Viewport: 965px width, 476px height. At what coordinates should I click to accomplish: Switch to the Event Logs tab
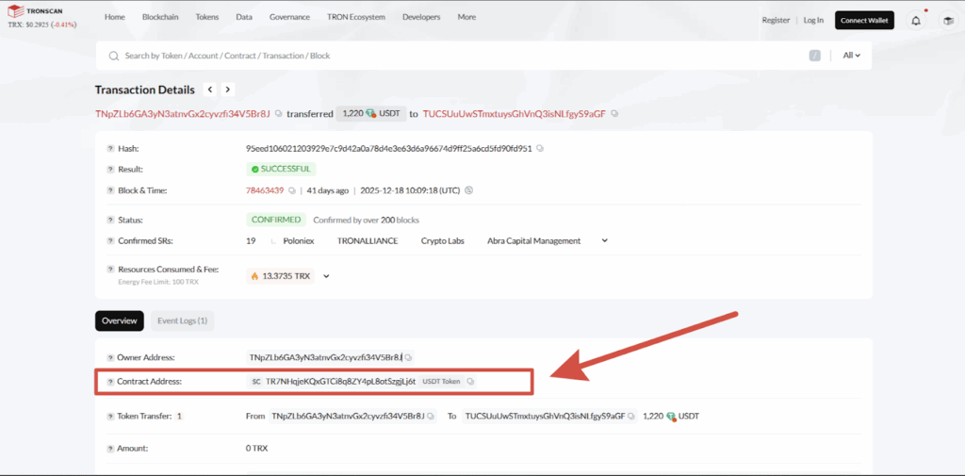pyautogui.click(x=182, y=320)
